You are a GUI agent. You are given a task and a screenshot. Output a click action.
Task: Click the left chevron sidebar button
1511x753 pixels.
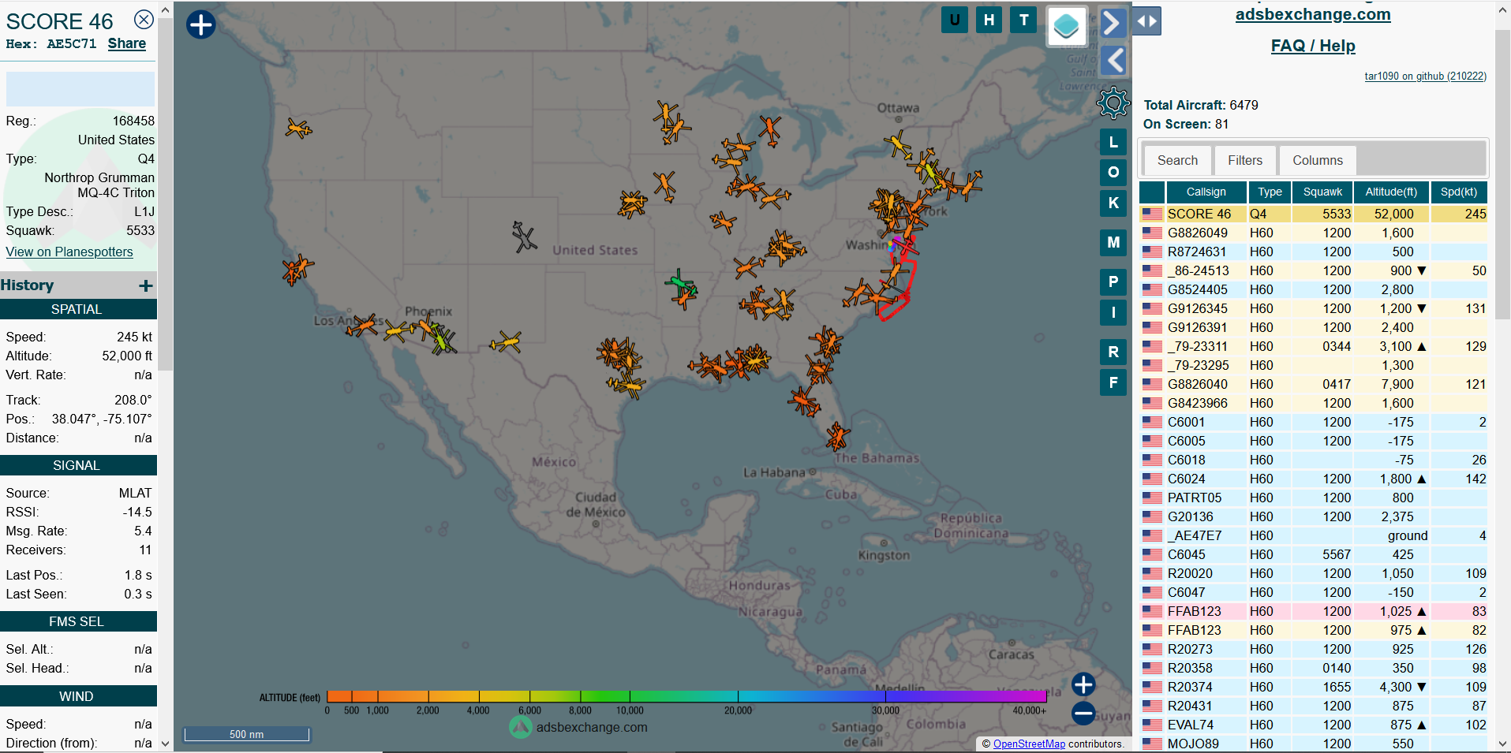coord(1113,60)
